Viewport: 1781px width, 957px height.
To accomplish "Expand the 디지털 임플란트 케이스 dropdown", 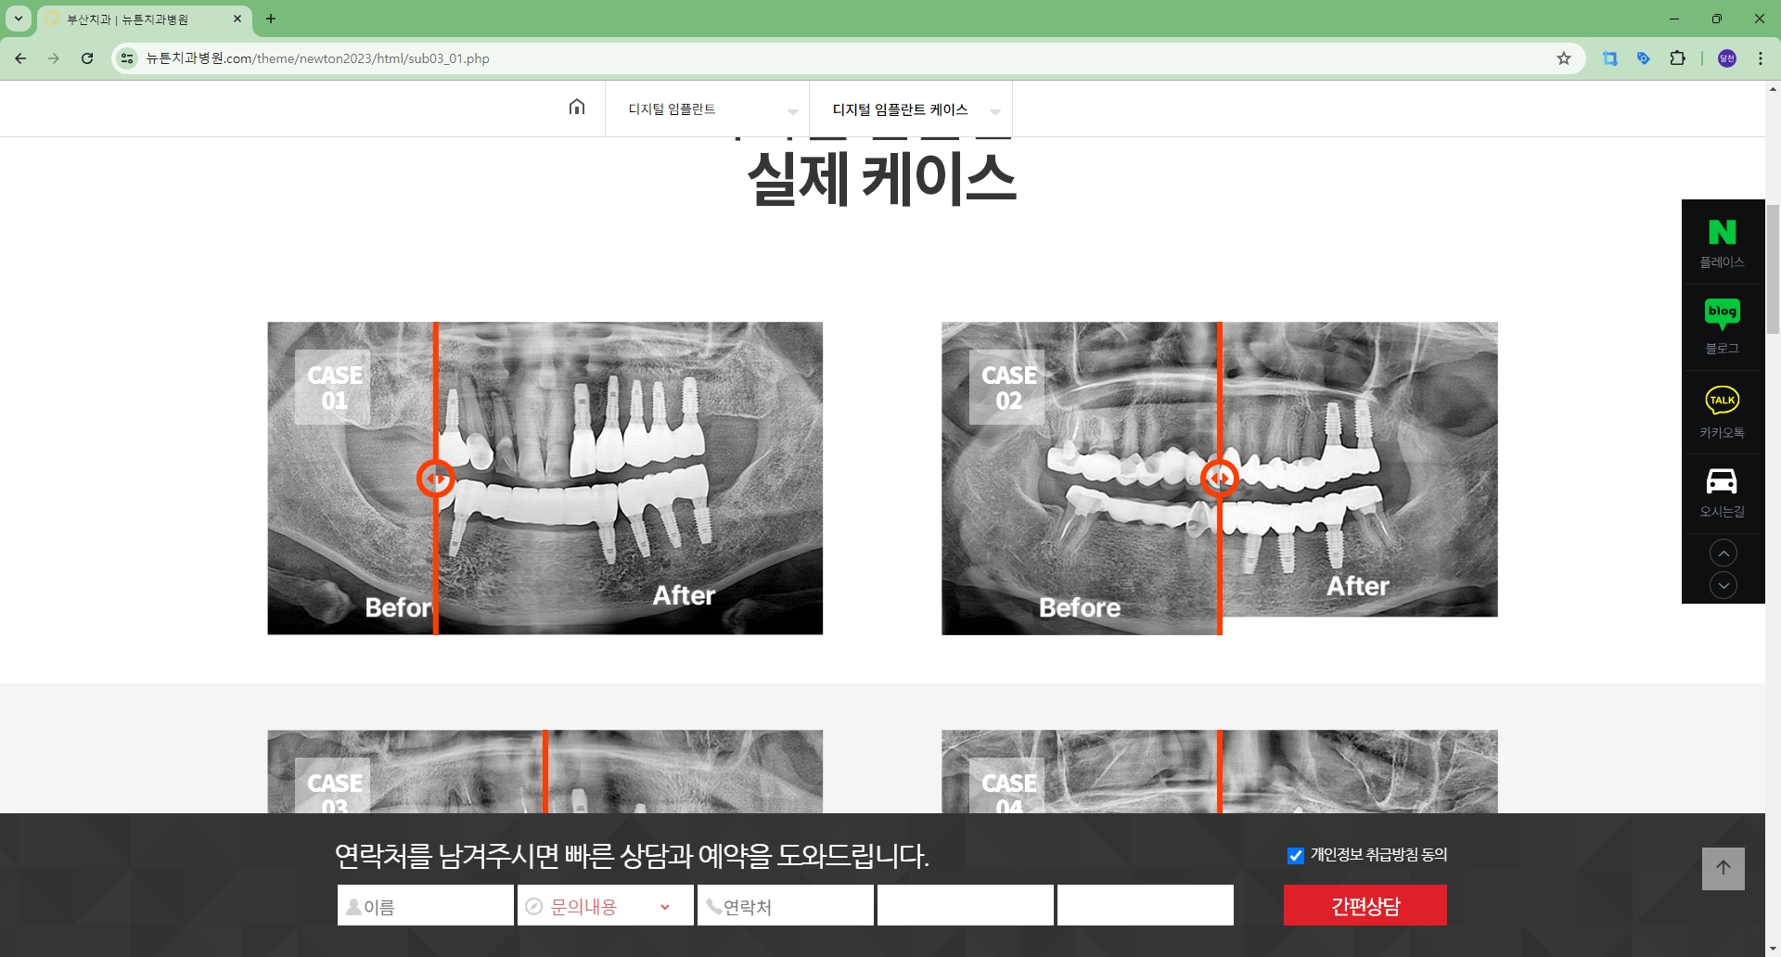I will click(995, 110).
